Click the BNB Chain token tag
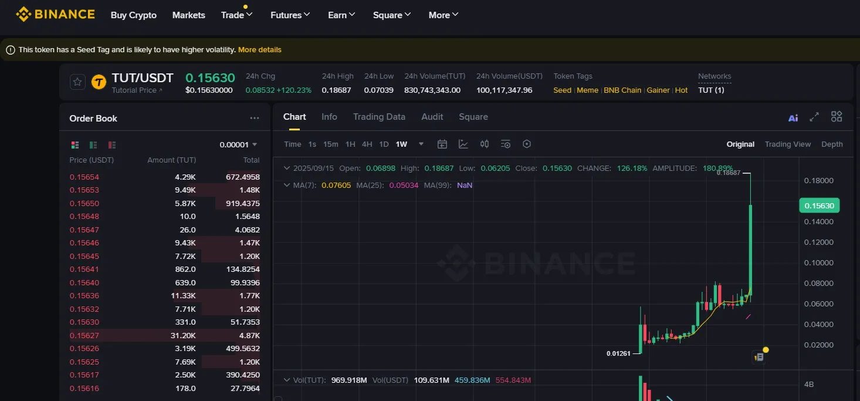 point(622,90)
